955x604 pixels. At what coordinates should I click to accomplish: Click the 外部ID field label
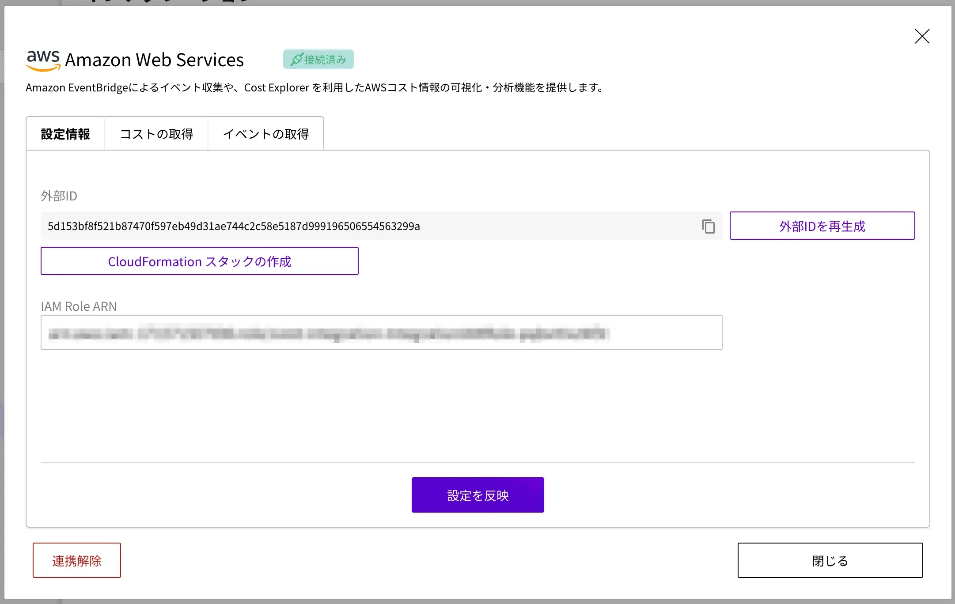click(x=59, y=196)
